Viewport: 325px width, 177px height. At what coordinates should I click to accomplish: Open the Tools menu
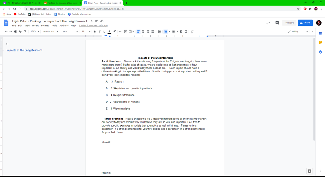point(54,26)
